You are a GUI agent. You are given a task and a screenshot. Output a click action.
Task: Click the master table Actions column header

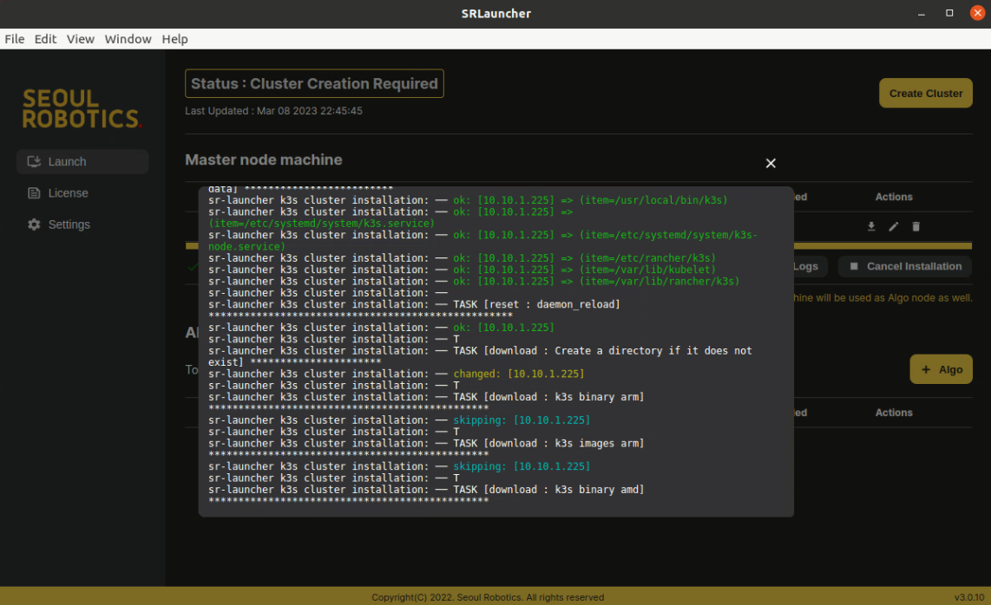pyautogui.click(x=894, y=197)
